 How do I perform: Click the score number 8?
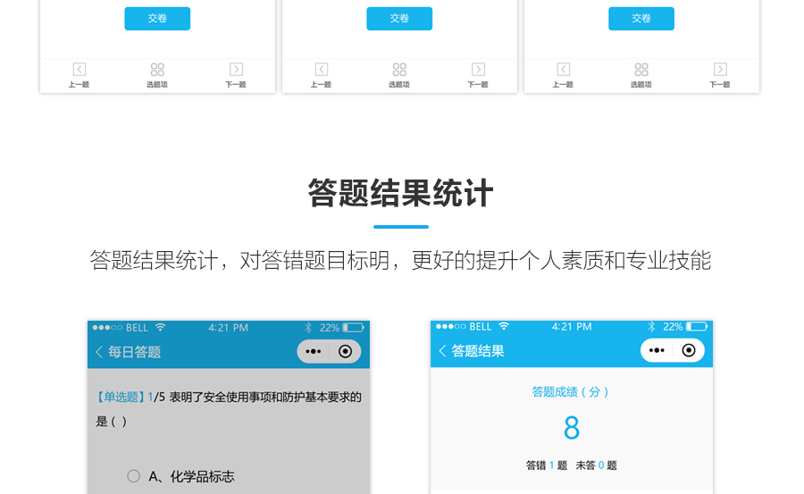pos(572,430)
